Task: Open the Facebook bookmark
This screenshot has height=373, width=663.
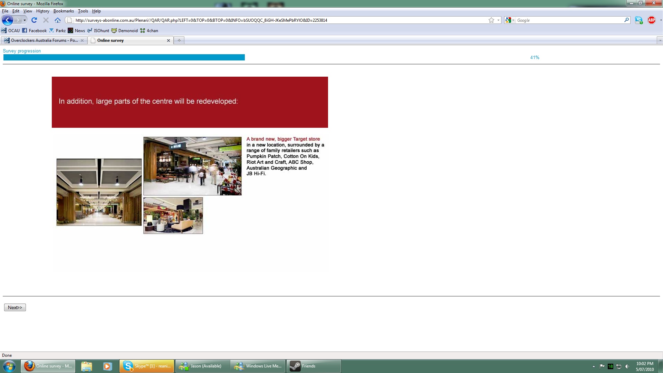Action: pos(34,30)
